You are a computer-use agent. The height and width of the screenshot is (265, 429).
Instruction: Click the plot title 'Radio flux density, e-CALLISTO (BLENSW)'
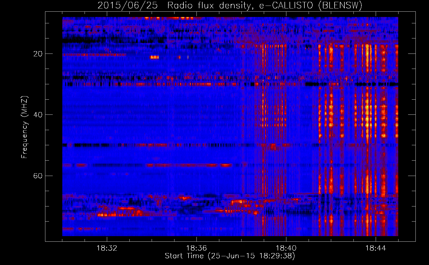coord(265,6)
